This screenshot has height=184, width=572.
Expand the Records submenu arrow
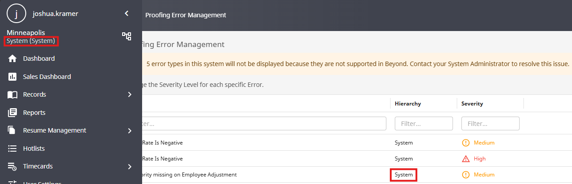pyautogui.click(x=130, y=94)
